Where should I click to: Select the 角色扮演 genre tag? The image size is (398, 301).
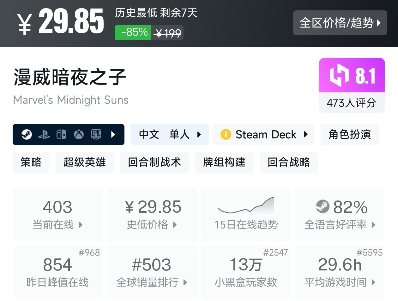pyautogui.click(x=349, y=135)
